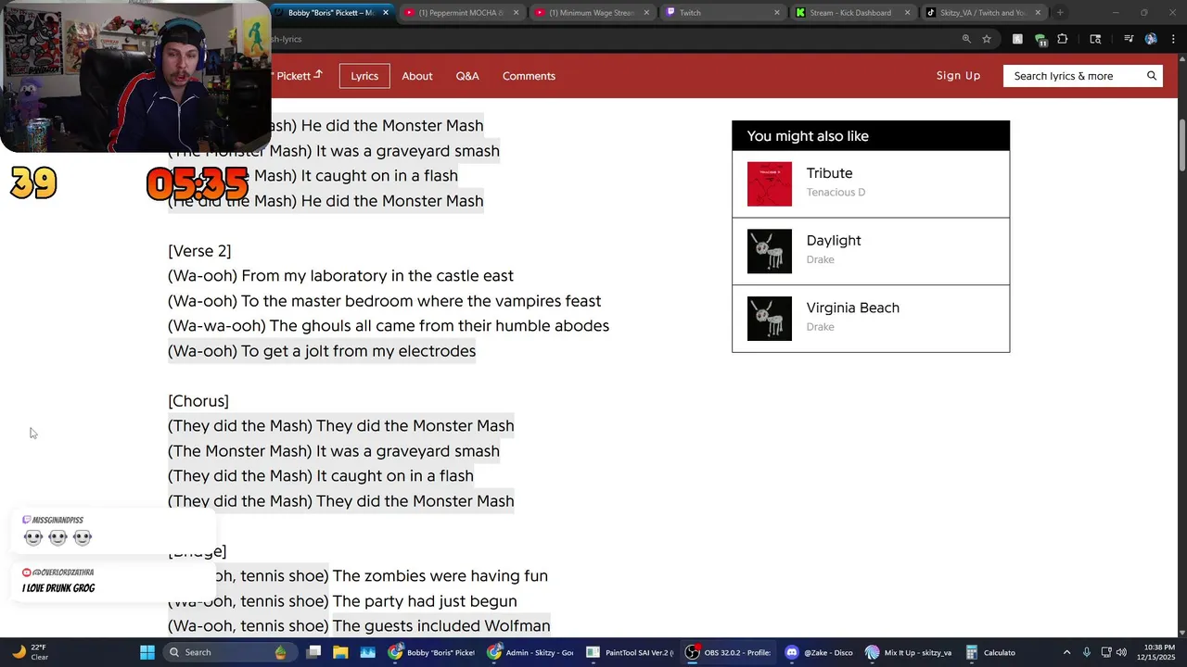
Task: Click lyric "The zombies were having fun"
Action: click(x=440, y=576)
